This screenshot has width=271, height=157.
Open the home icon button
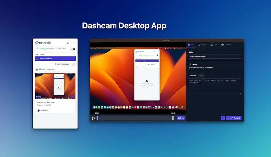(x=68, y=43)
